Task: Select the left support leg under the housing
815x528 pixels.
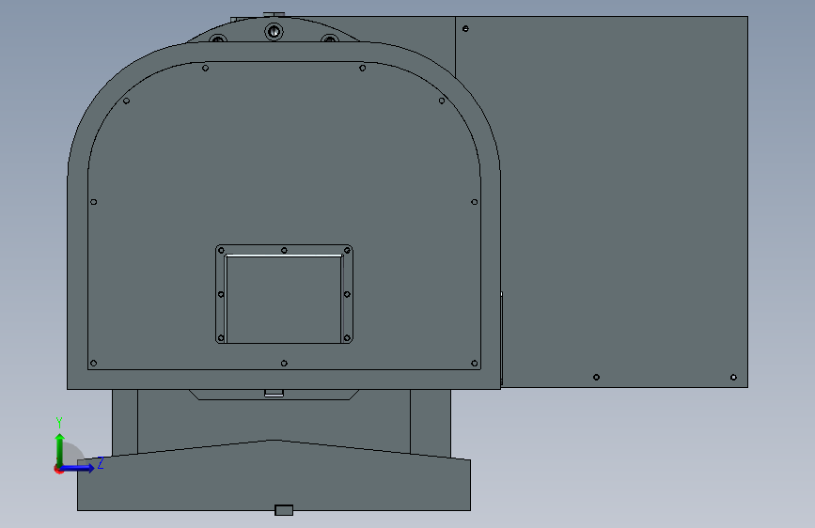Action: 125,422
